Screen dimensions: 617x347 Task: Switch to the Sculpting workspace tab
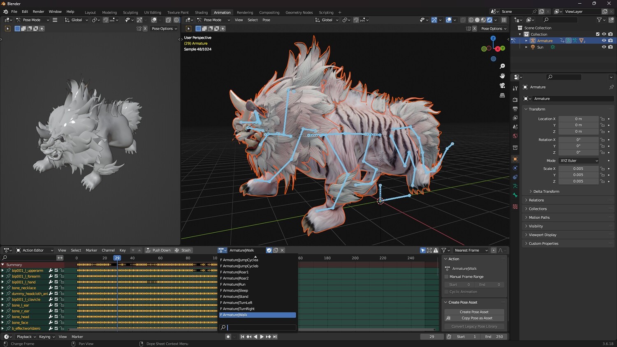130,12
